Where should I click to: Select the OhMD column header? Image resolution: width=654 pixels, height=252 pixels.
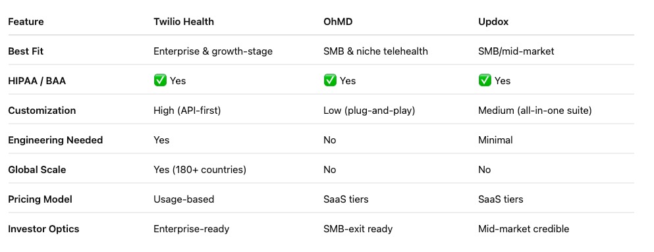(338, 22)
